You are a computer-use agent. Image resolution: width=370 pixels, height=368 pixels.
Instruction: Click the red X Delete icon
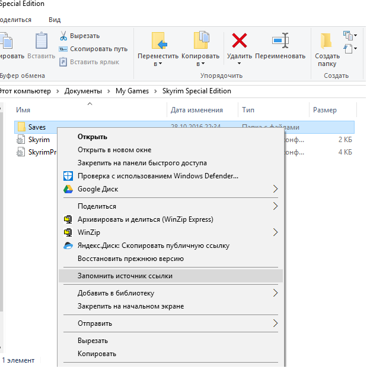[240, 40]
